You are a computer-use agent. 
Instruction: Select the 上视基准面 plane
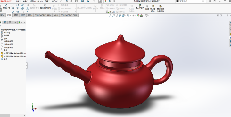(7, 44)
